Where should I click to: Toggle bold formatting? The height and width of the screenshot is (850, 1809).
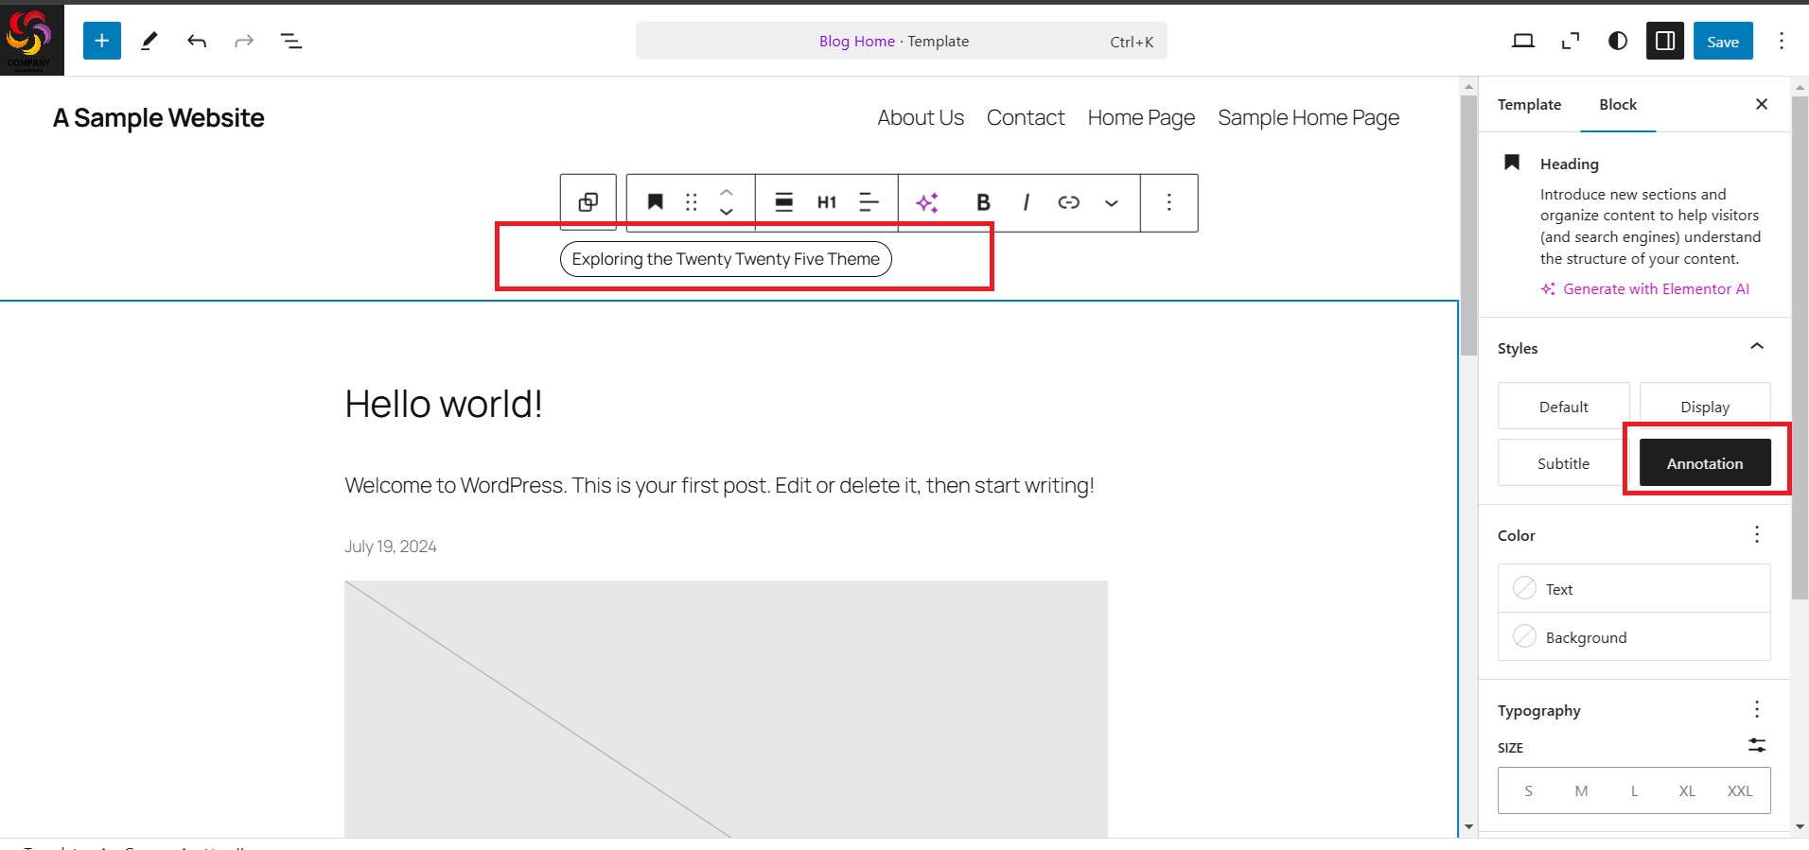pyautogui.click(x=983, y=202)
